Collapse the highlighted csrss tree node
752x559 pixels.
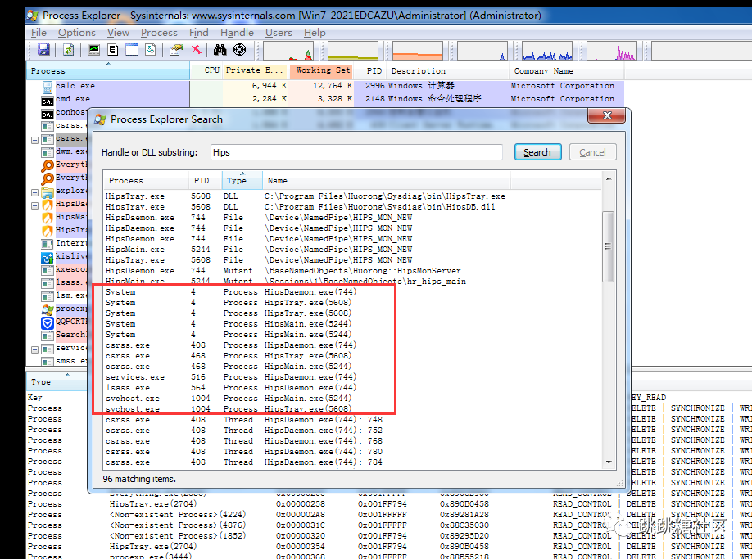pos(34,140)
